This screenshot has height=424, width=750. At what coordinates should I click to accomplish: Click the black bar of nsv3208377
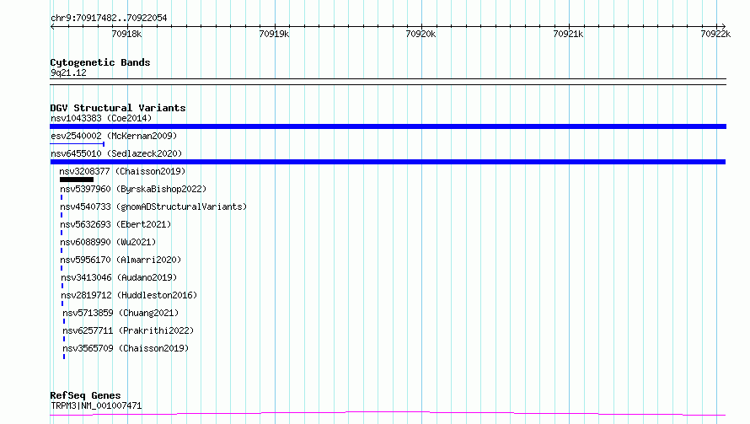77,180
